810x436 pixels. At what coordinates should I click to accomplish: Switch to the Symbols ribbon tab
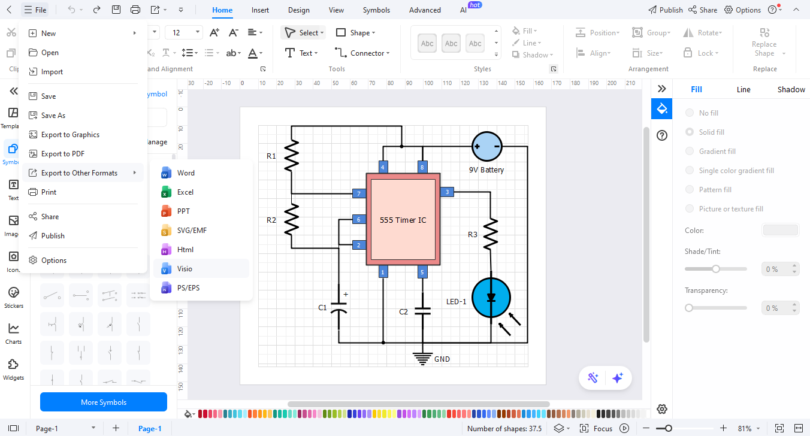tap(376, 10)
